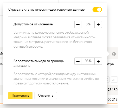Click the 95% probability value field

88,61
